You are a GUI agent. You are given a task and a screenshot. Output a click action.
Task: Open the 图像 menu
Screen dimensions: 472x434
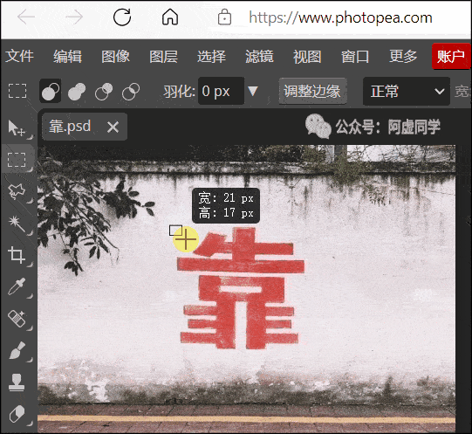pos(115,57)
